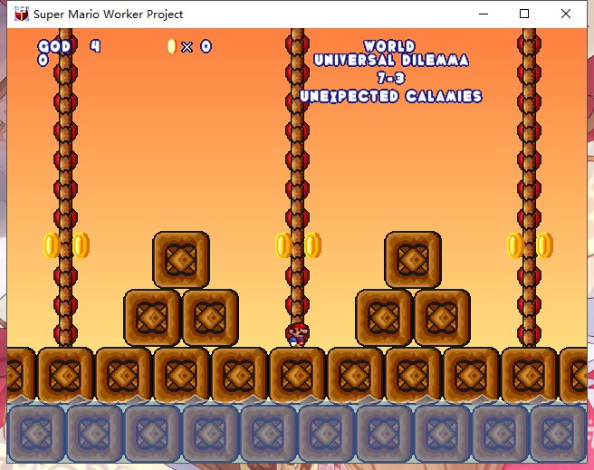Click the top block of the left pyramid

click(x=181, y=260)
